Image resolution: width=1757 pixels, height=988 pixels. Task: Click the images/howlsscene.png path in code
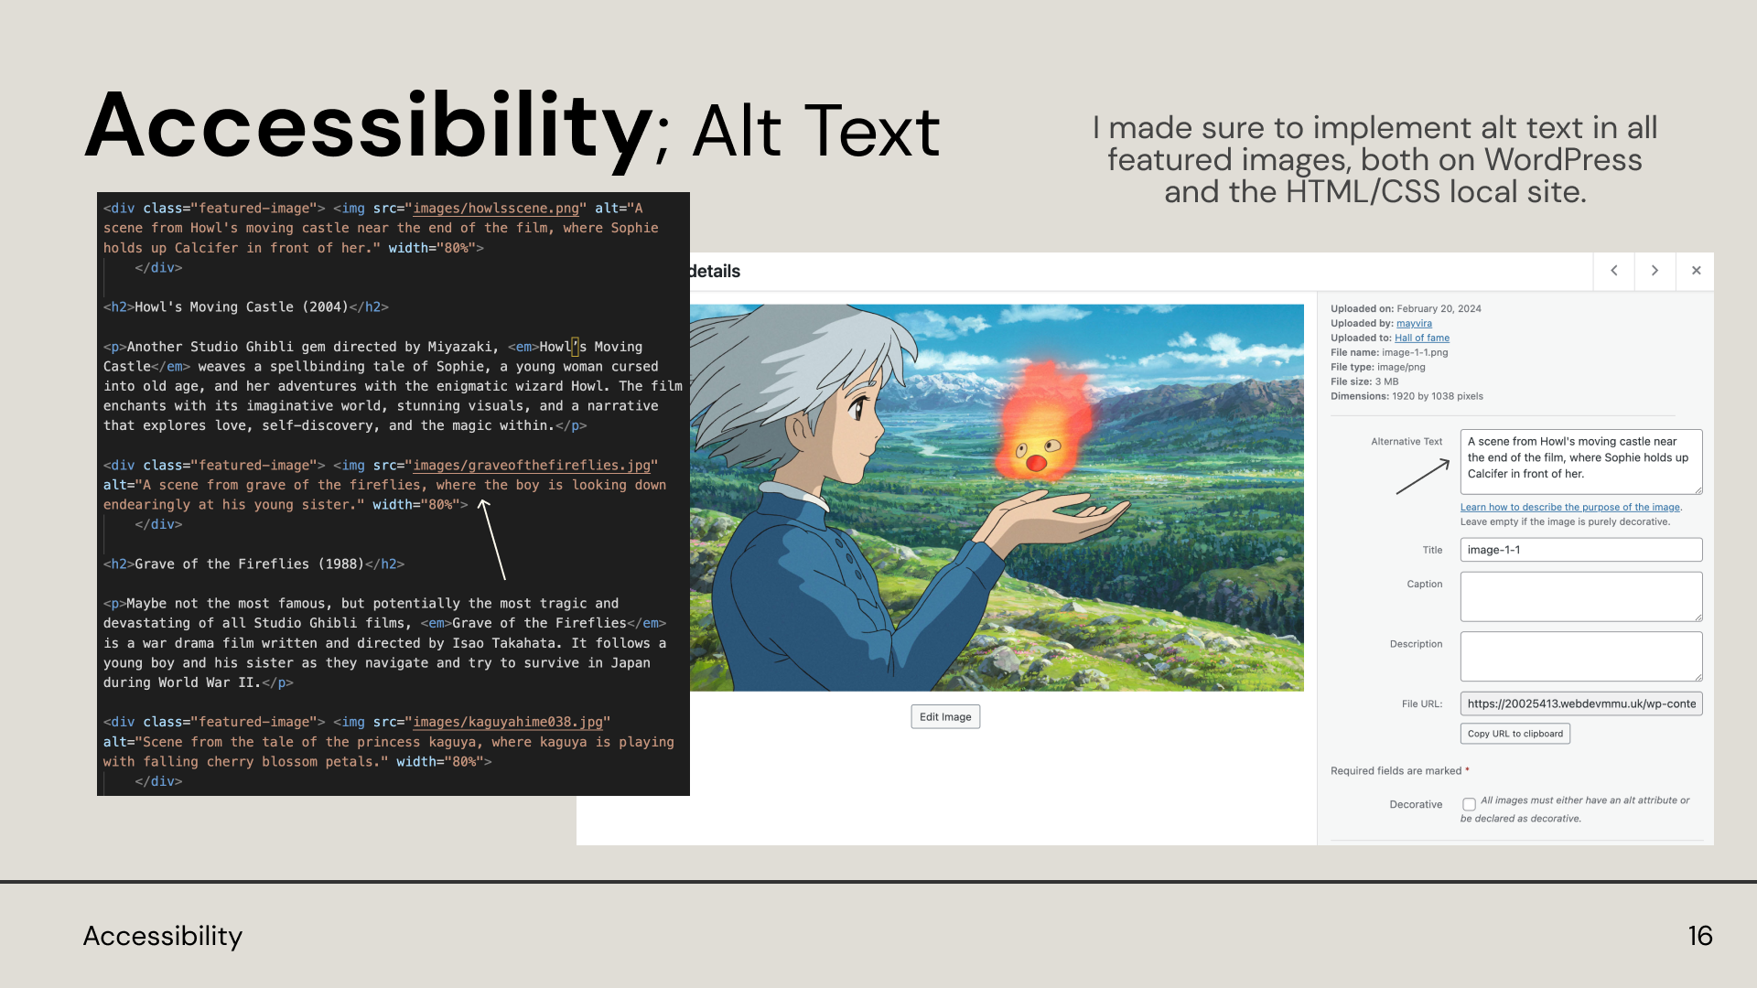495,209
